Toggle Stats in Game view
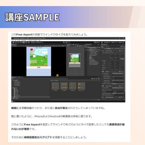The width and height of the screenshot is (145, 145). click(x=59, y=46)
